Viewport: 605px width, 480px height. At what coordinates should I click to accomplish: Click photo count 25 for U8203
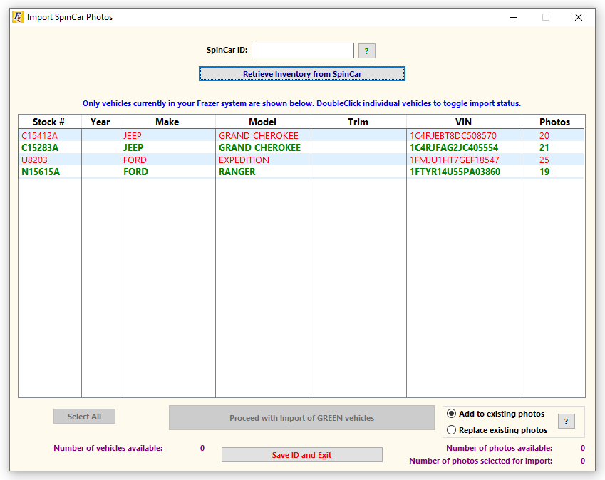(544, 160)
